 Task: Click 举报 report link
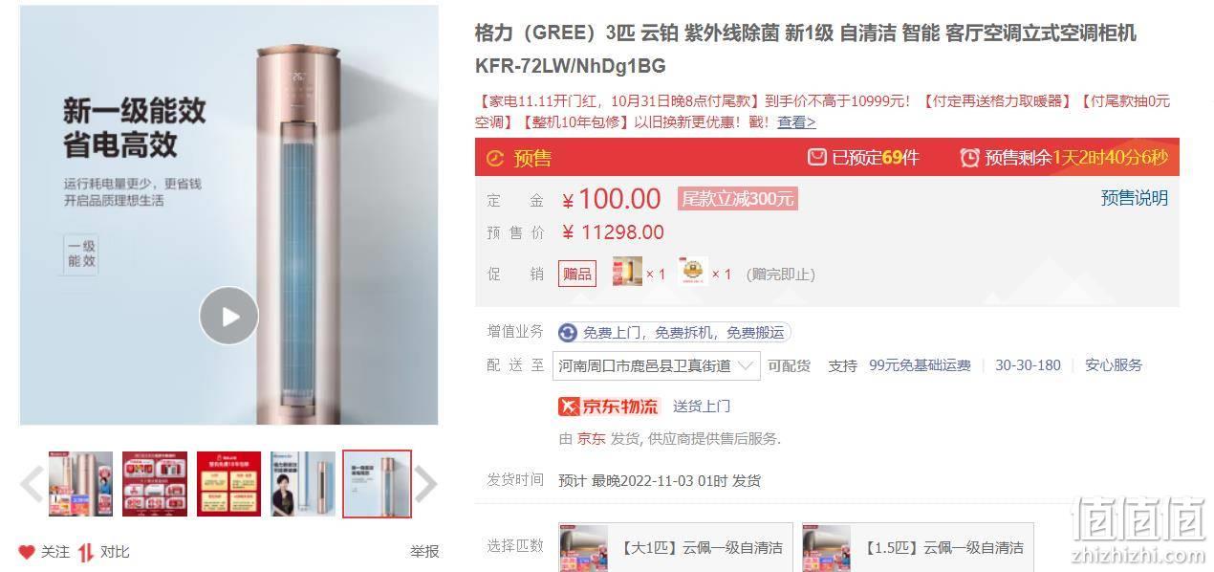click(424, 551)
